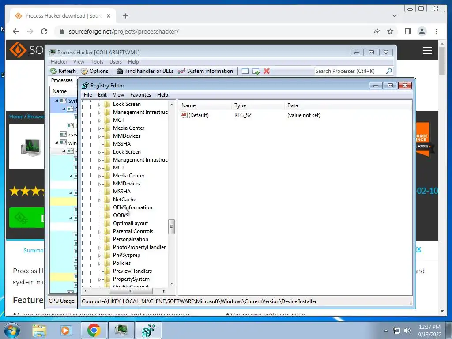Screen dimensions: 452x339
Task: Expand the Policies registry key
Action: click(99, 263)
